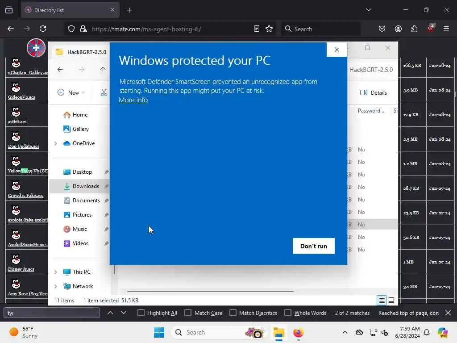Screen dimensions: 457x343
Task: Enable the Highlight All checkbox
Action: pos(141,313)
